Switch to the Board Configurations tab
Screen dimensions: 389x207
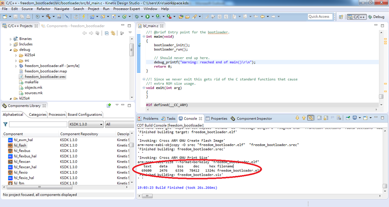tap(85, 115)
